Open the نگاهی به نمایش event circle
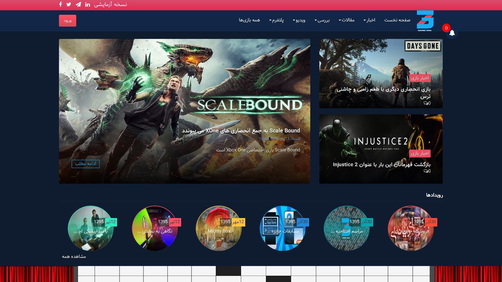Screen dimensions: 502x282 155,228
